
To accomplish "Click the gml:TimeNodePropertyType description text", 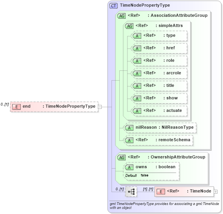I will click(164, 206).
